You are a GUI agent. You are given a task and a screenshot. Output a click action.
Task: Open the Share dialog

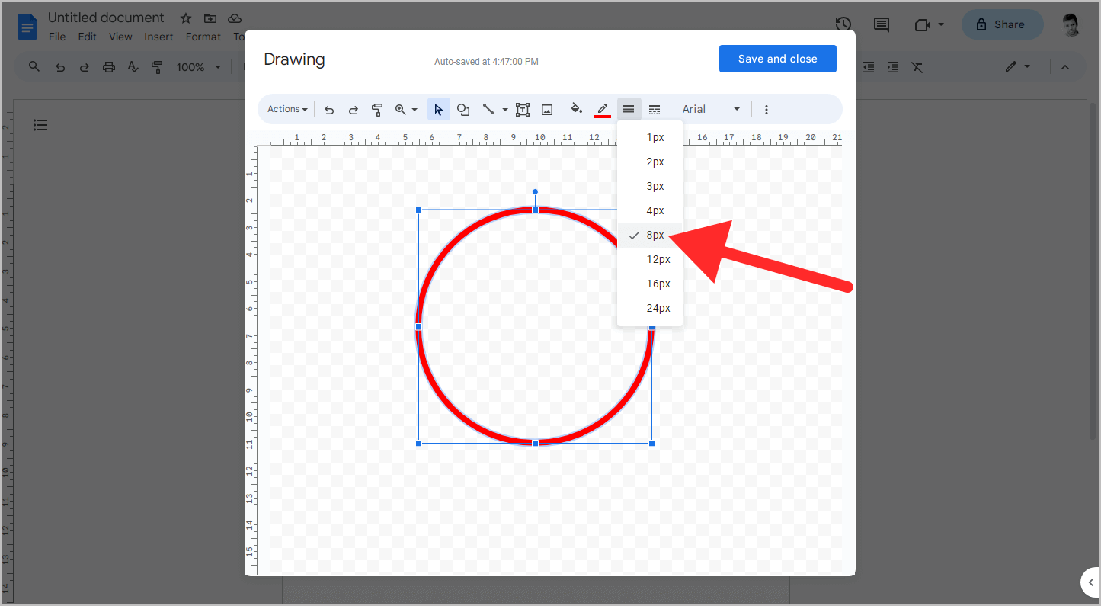click(1002, 24)
